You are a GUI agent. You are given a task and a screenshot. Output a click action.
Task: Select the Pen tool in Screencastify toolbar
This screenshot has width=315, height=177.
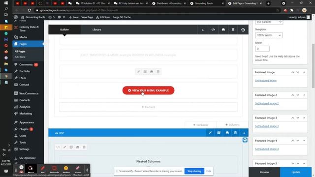[43, 169]
